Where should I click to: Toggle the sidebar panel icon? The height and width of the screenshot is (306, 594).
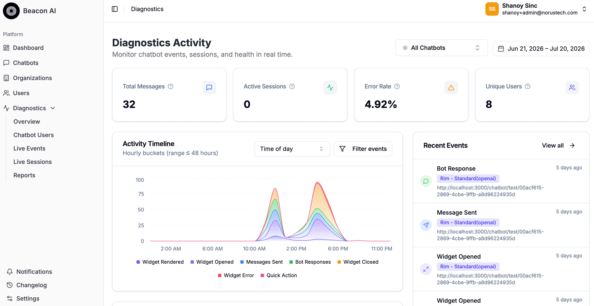coord(115,9)
